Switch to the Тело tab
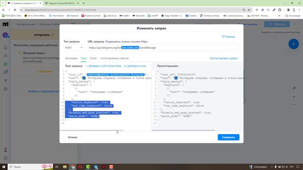The height and width of the screenshot is (170, 303). pyautogui.click(x=83, y=58)
